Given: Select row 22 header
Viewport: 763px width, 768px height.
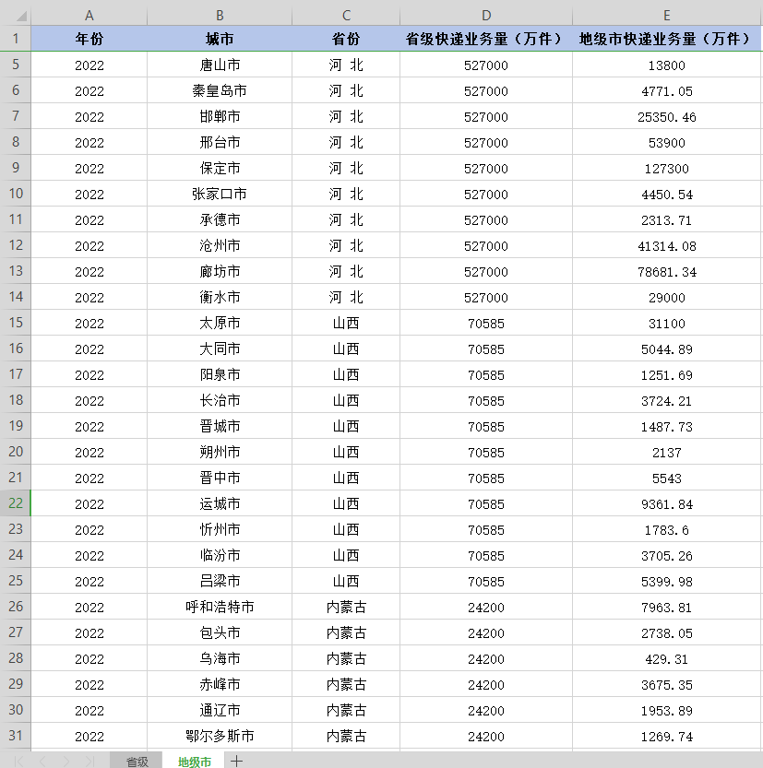Looking at the screenshot, I should tap(16, 503).
